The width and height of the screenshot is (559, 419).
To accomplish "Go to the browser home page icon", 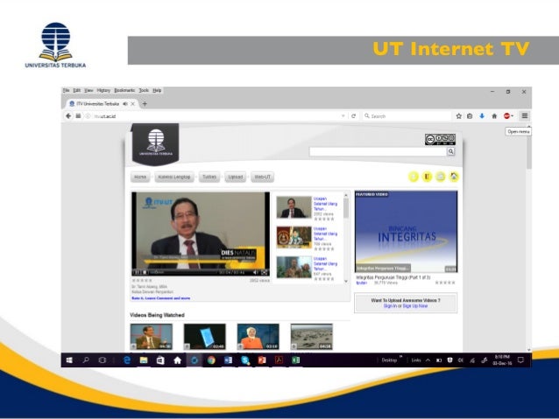I will [x=494, y=116].
